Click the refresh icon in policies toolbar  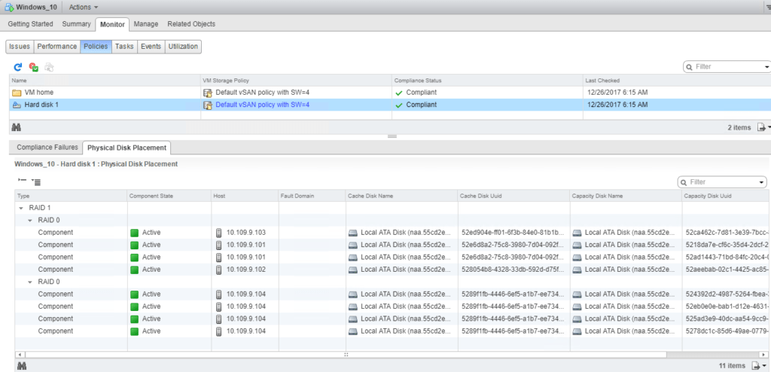tap(18, 67)
